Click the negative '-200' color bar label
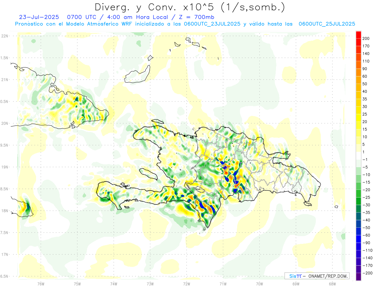 point(367,273)
